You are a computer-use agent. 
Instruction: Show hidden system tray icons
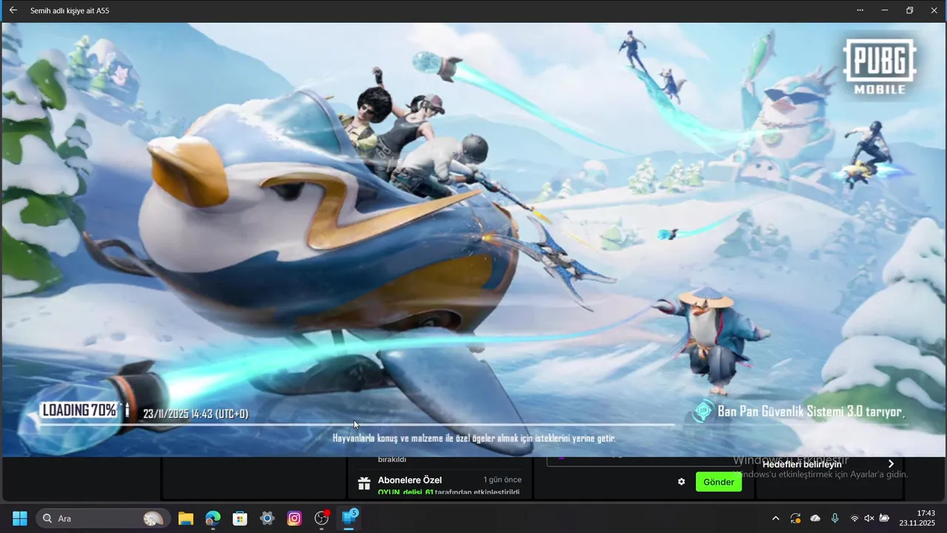click(775, 518)
